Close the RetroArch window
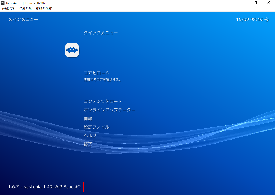The height and width of the screenshot is (195, 275). pos(268,3)
